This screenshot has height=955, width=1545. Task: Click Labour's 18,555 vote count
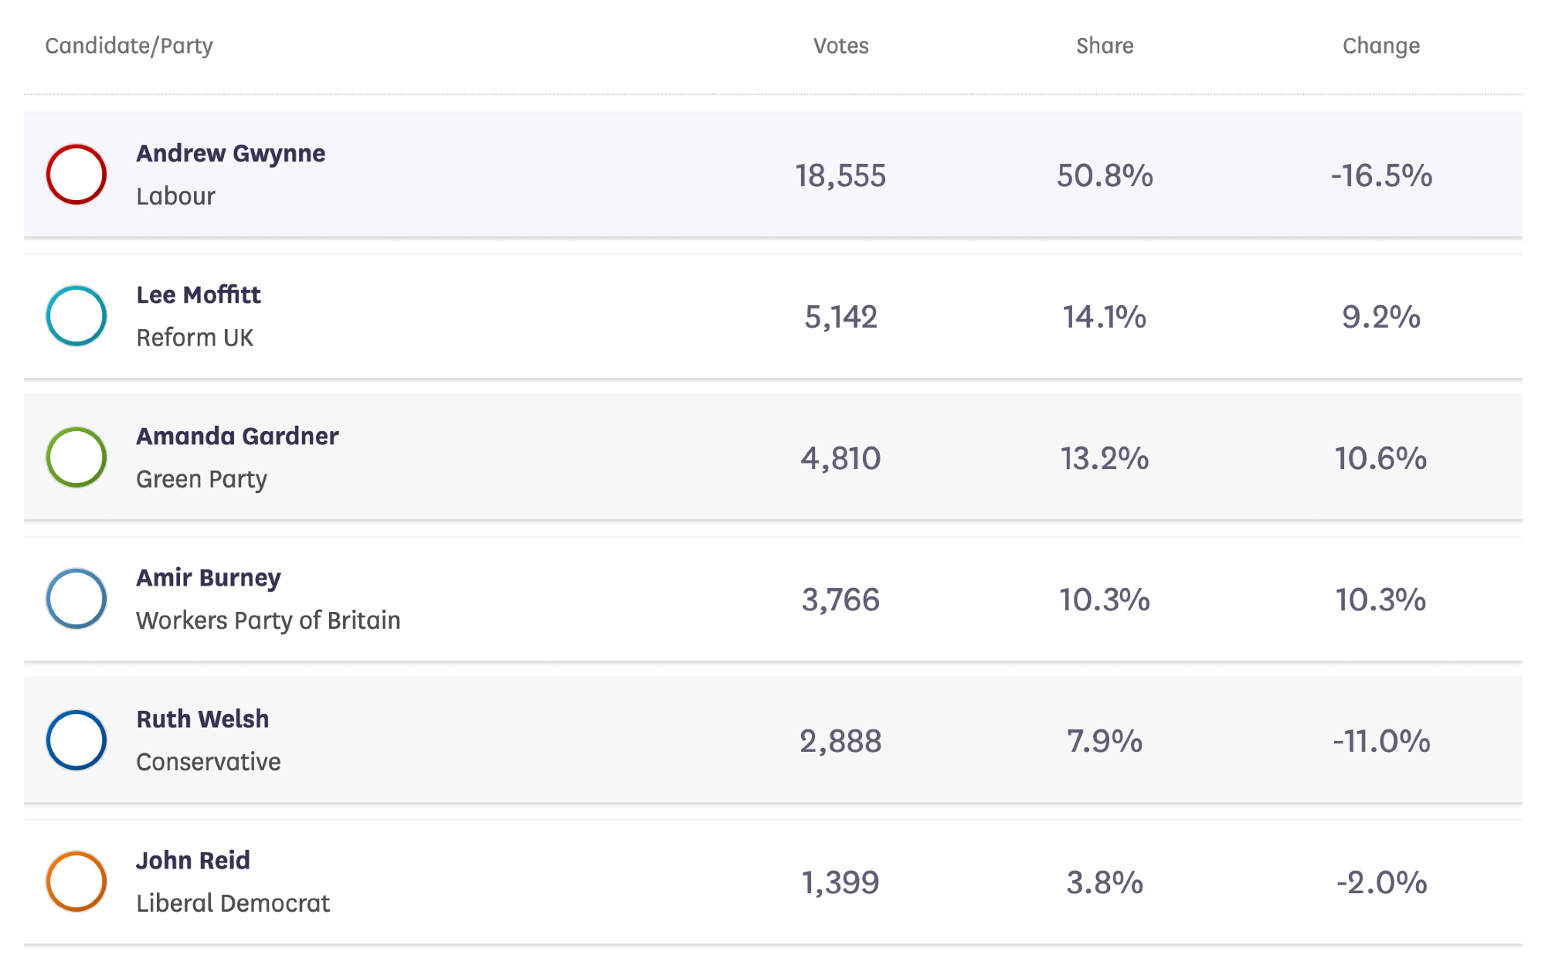pyautogui.click(x=840, y=176)
